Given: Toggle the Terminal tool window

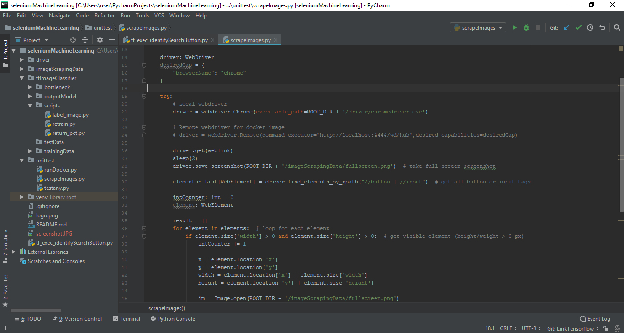Looking at the screenshot, I should pos(127,319).
